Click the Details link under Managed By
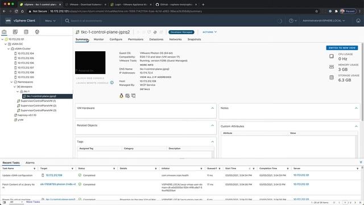Image resolution: width=364 pixels, height=205 pixels. coord(144,89)
